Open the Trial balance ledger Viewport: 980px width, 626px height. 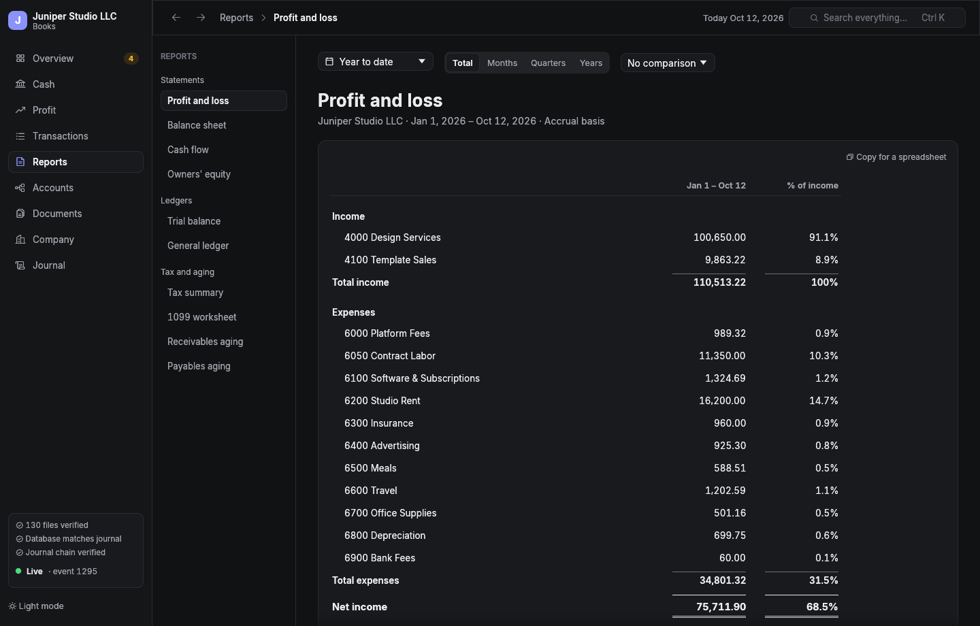point(223,221)
